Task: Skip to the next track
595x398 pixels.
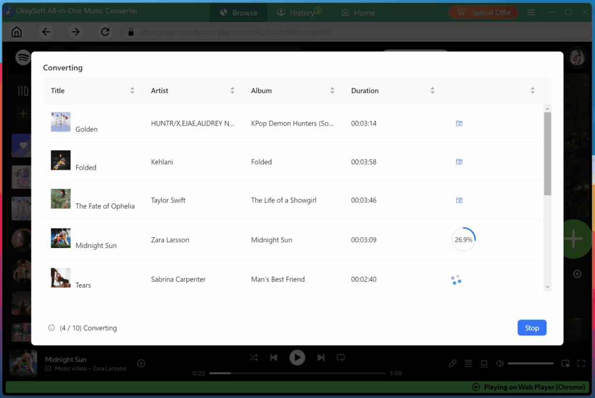Action: point(321,357)
